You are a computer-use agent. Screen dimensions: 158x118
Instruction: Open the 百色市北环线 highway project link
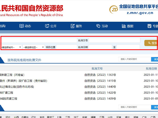pos(17,87)
